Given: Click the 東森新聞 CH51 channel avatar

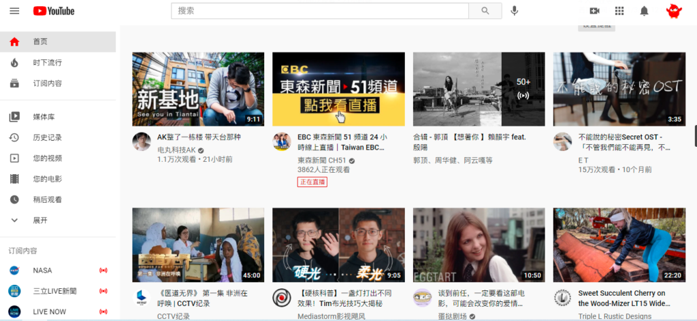Looking at the screenshot, I should [x=281, y=141].
